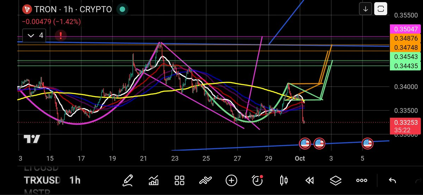Open the second US event flag
Screen dimensions: 423x195
[319, 143]
